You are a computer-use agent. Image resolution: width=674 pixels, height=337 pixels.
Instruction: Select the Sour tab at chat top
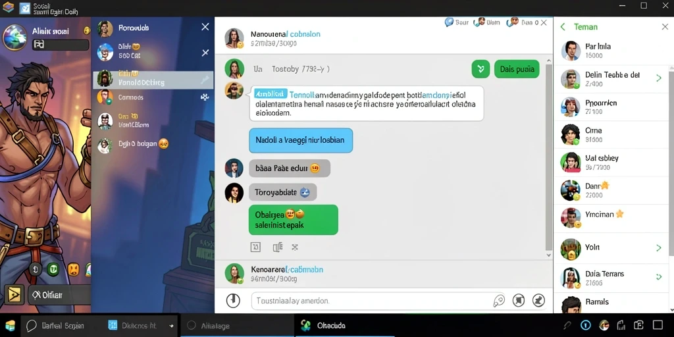tap(457, 22)
